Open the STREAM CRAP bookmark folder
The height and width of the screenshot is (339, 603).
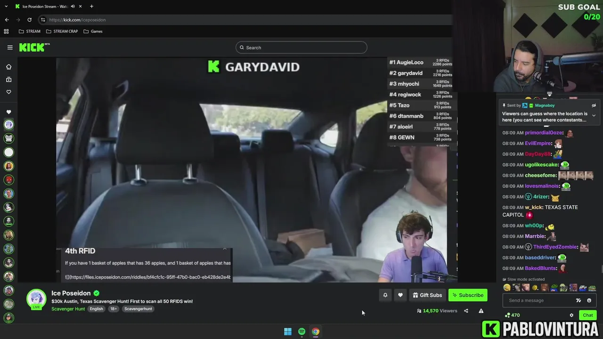pos(62,32)
